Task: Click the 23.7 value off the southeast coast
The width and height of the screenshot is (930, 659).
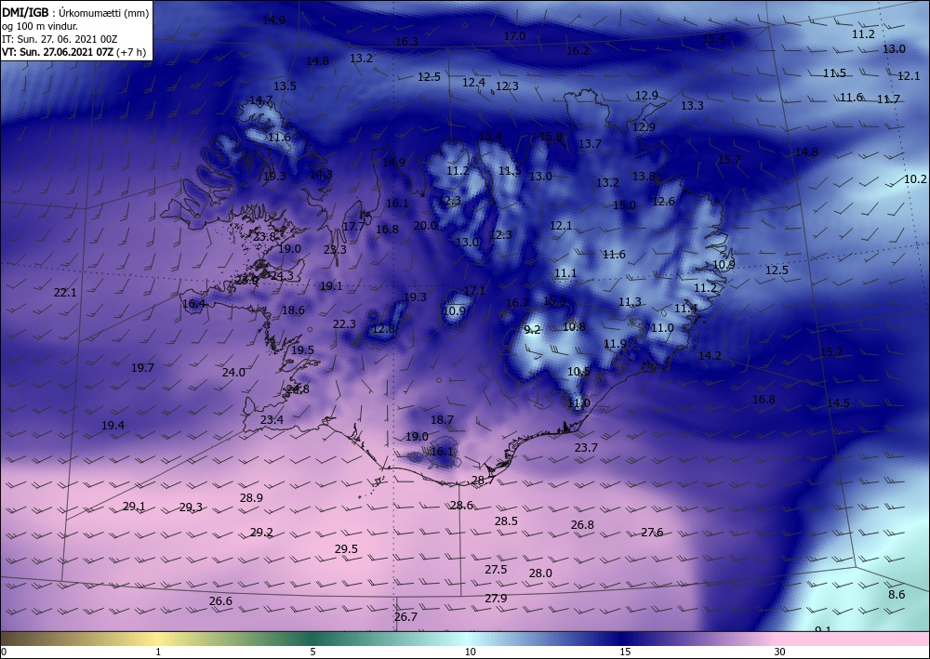Action: 586,447
